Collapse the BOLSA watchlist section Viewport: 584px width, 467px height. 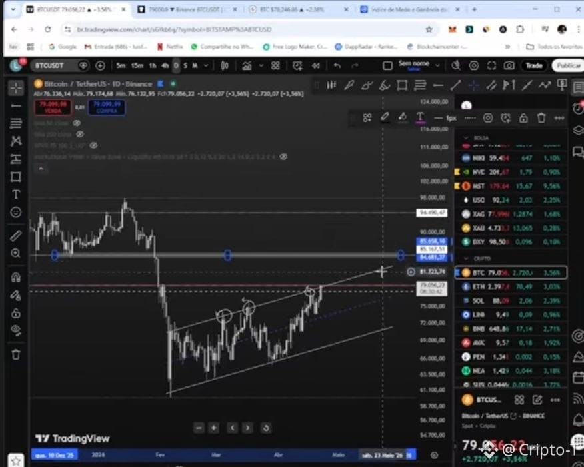[466, 137]
